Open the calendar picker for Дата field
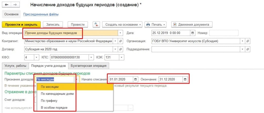The width and height of the screenshot is (264, 113). click(x=192, y=33)
